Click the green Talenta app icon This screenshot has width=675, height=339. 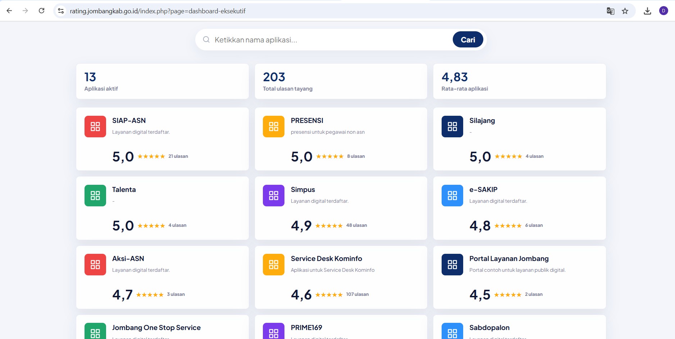click(x=95, y=196)
